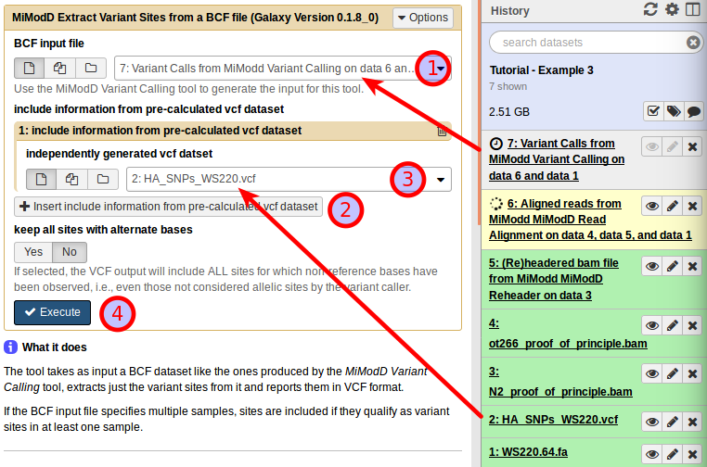Image resolution: width=707 pixels, height=467 pixels.
Task: View data of dataset 5 Reheadered bam
Action: pos(652,266)
